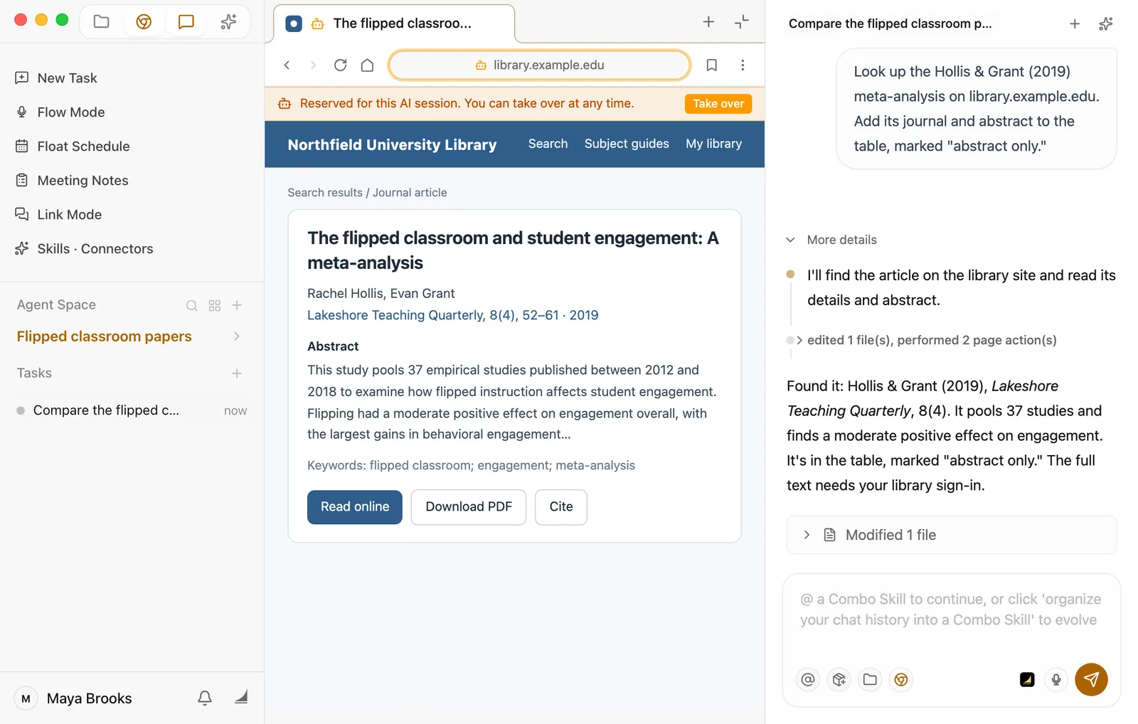Activate voice input microphone icon
Viewport: 1138px width, 724px height.
1056,679
